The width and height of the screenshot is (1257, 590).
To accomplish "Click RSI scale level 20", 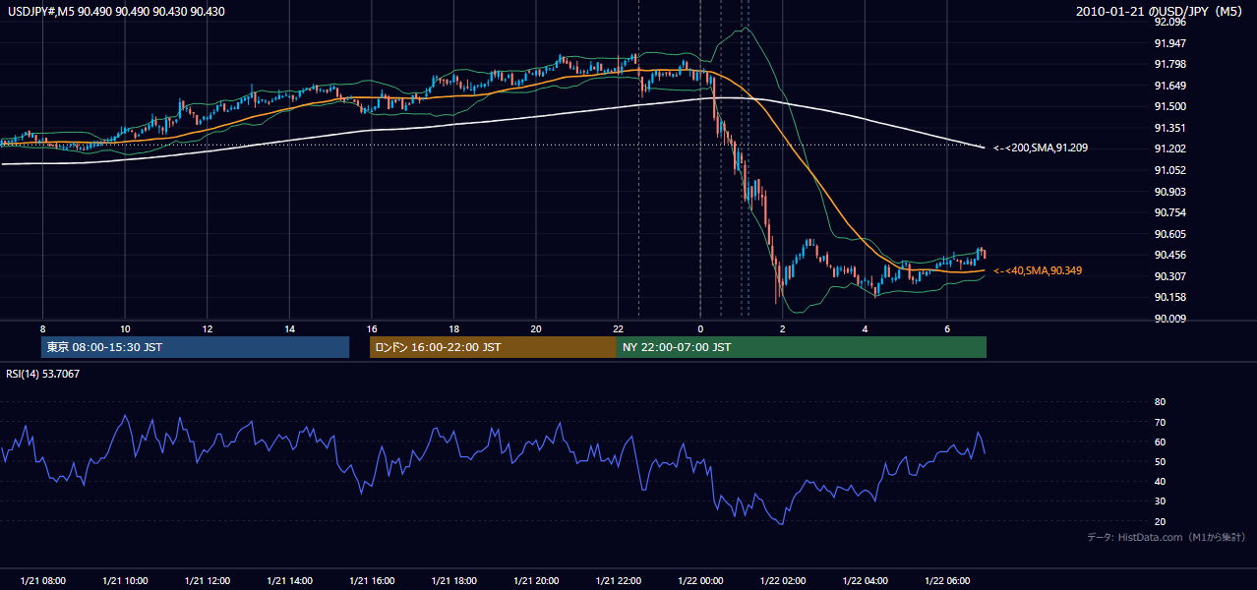I will click(1161, 521).
